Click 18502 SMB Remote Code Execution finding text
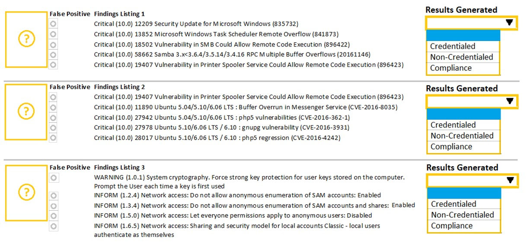The image size is (527, 243). coord(222,44)
